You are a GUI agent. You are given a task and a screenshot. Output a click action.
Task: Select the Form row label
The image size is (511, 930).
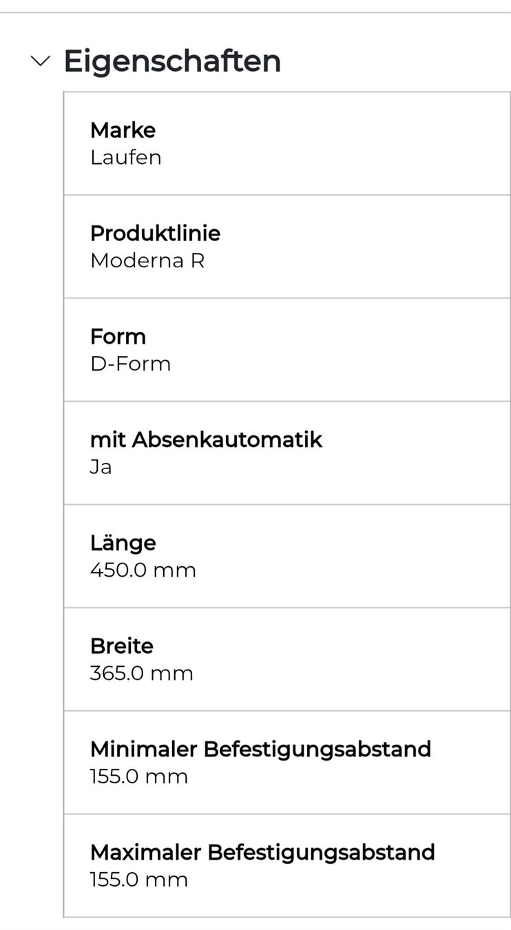(118, 336)
